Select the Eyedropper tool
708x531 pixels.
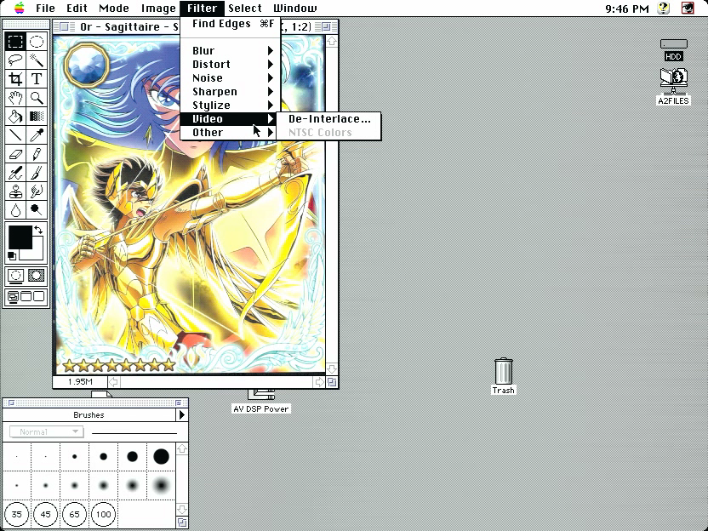click(x=37, y=135)
